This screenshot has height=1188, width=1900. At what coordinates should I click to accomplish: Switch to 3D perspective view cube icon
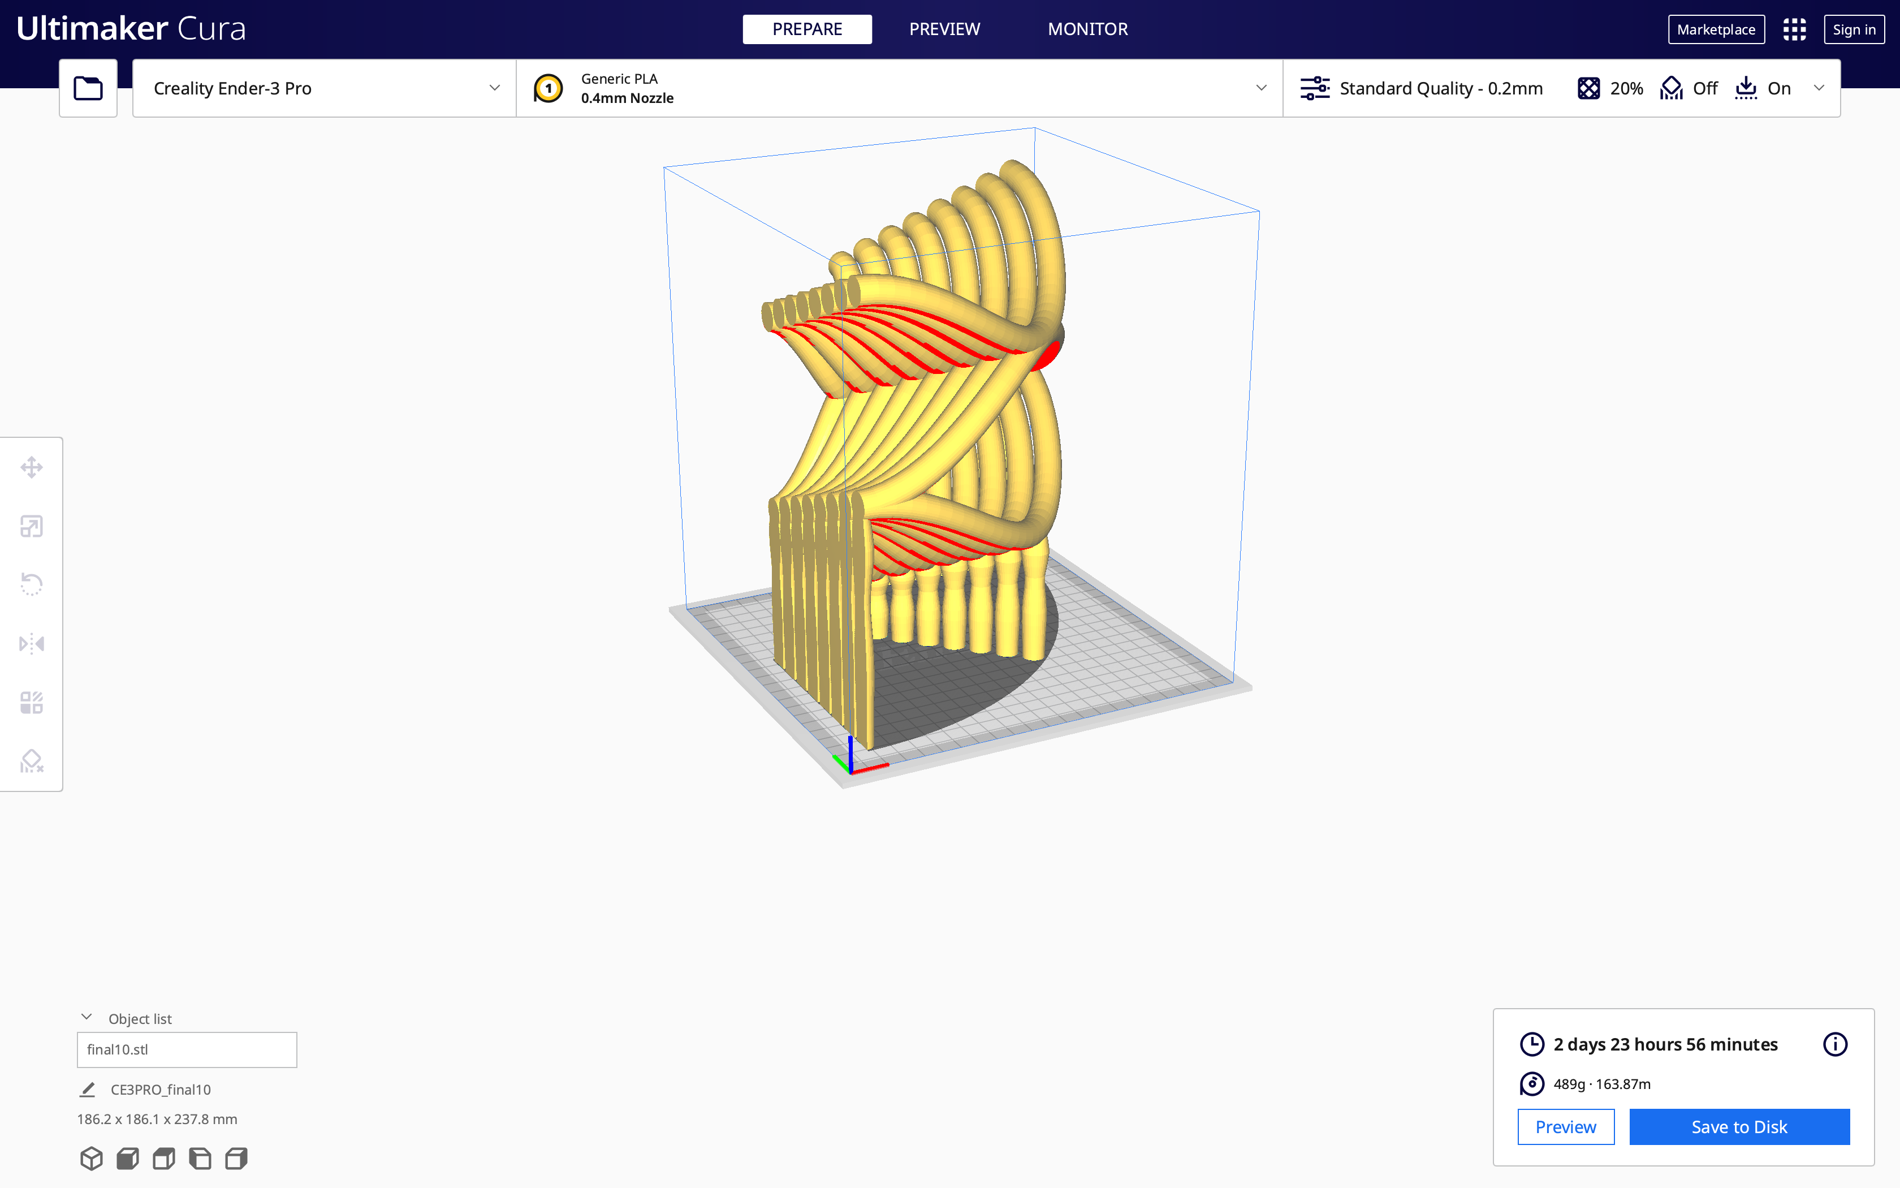point(91,1158)
